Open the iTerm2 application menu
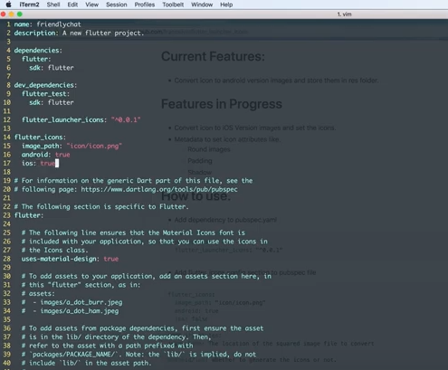This screenshot has width=448, height=370. coord(29,5)
